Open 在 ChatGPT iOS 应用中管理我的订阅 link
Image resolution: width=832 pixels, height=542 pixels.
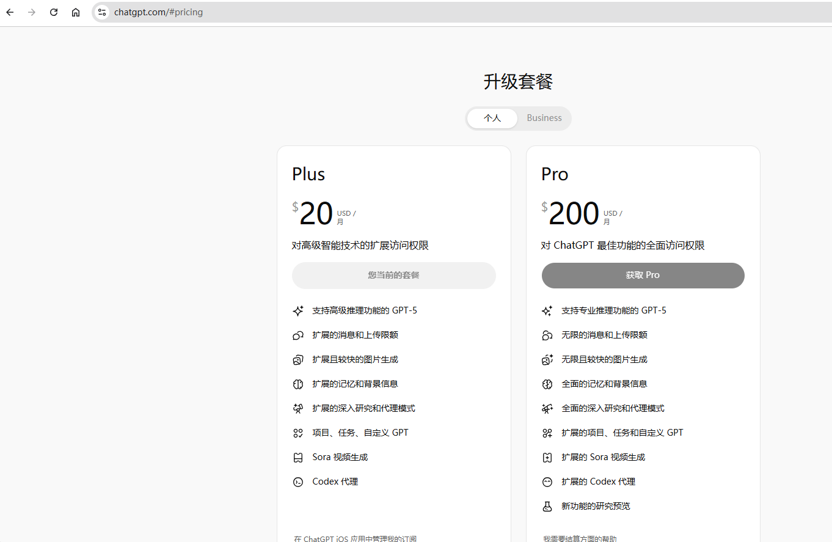click(356, 539)
